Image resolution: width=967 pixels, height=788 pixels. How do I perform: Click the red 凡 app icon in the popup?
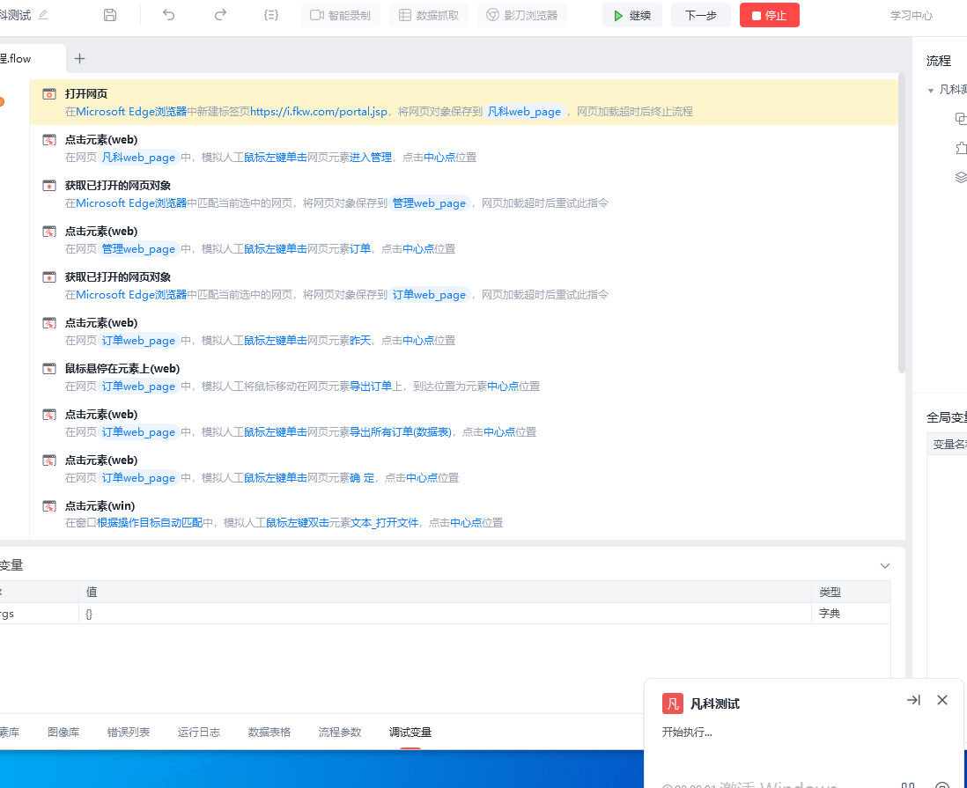pos(672,703)
